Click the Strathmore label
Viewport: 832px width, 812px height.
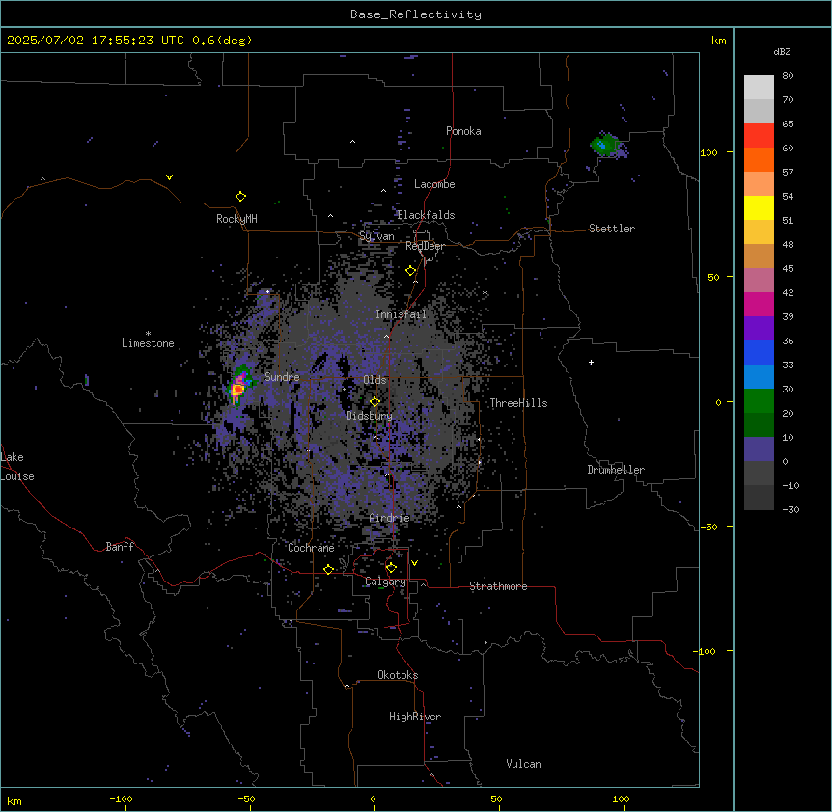pyautogui.click(x=498, y=586)
